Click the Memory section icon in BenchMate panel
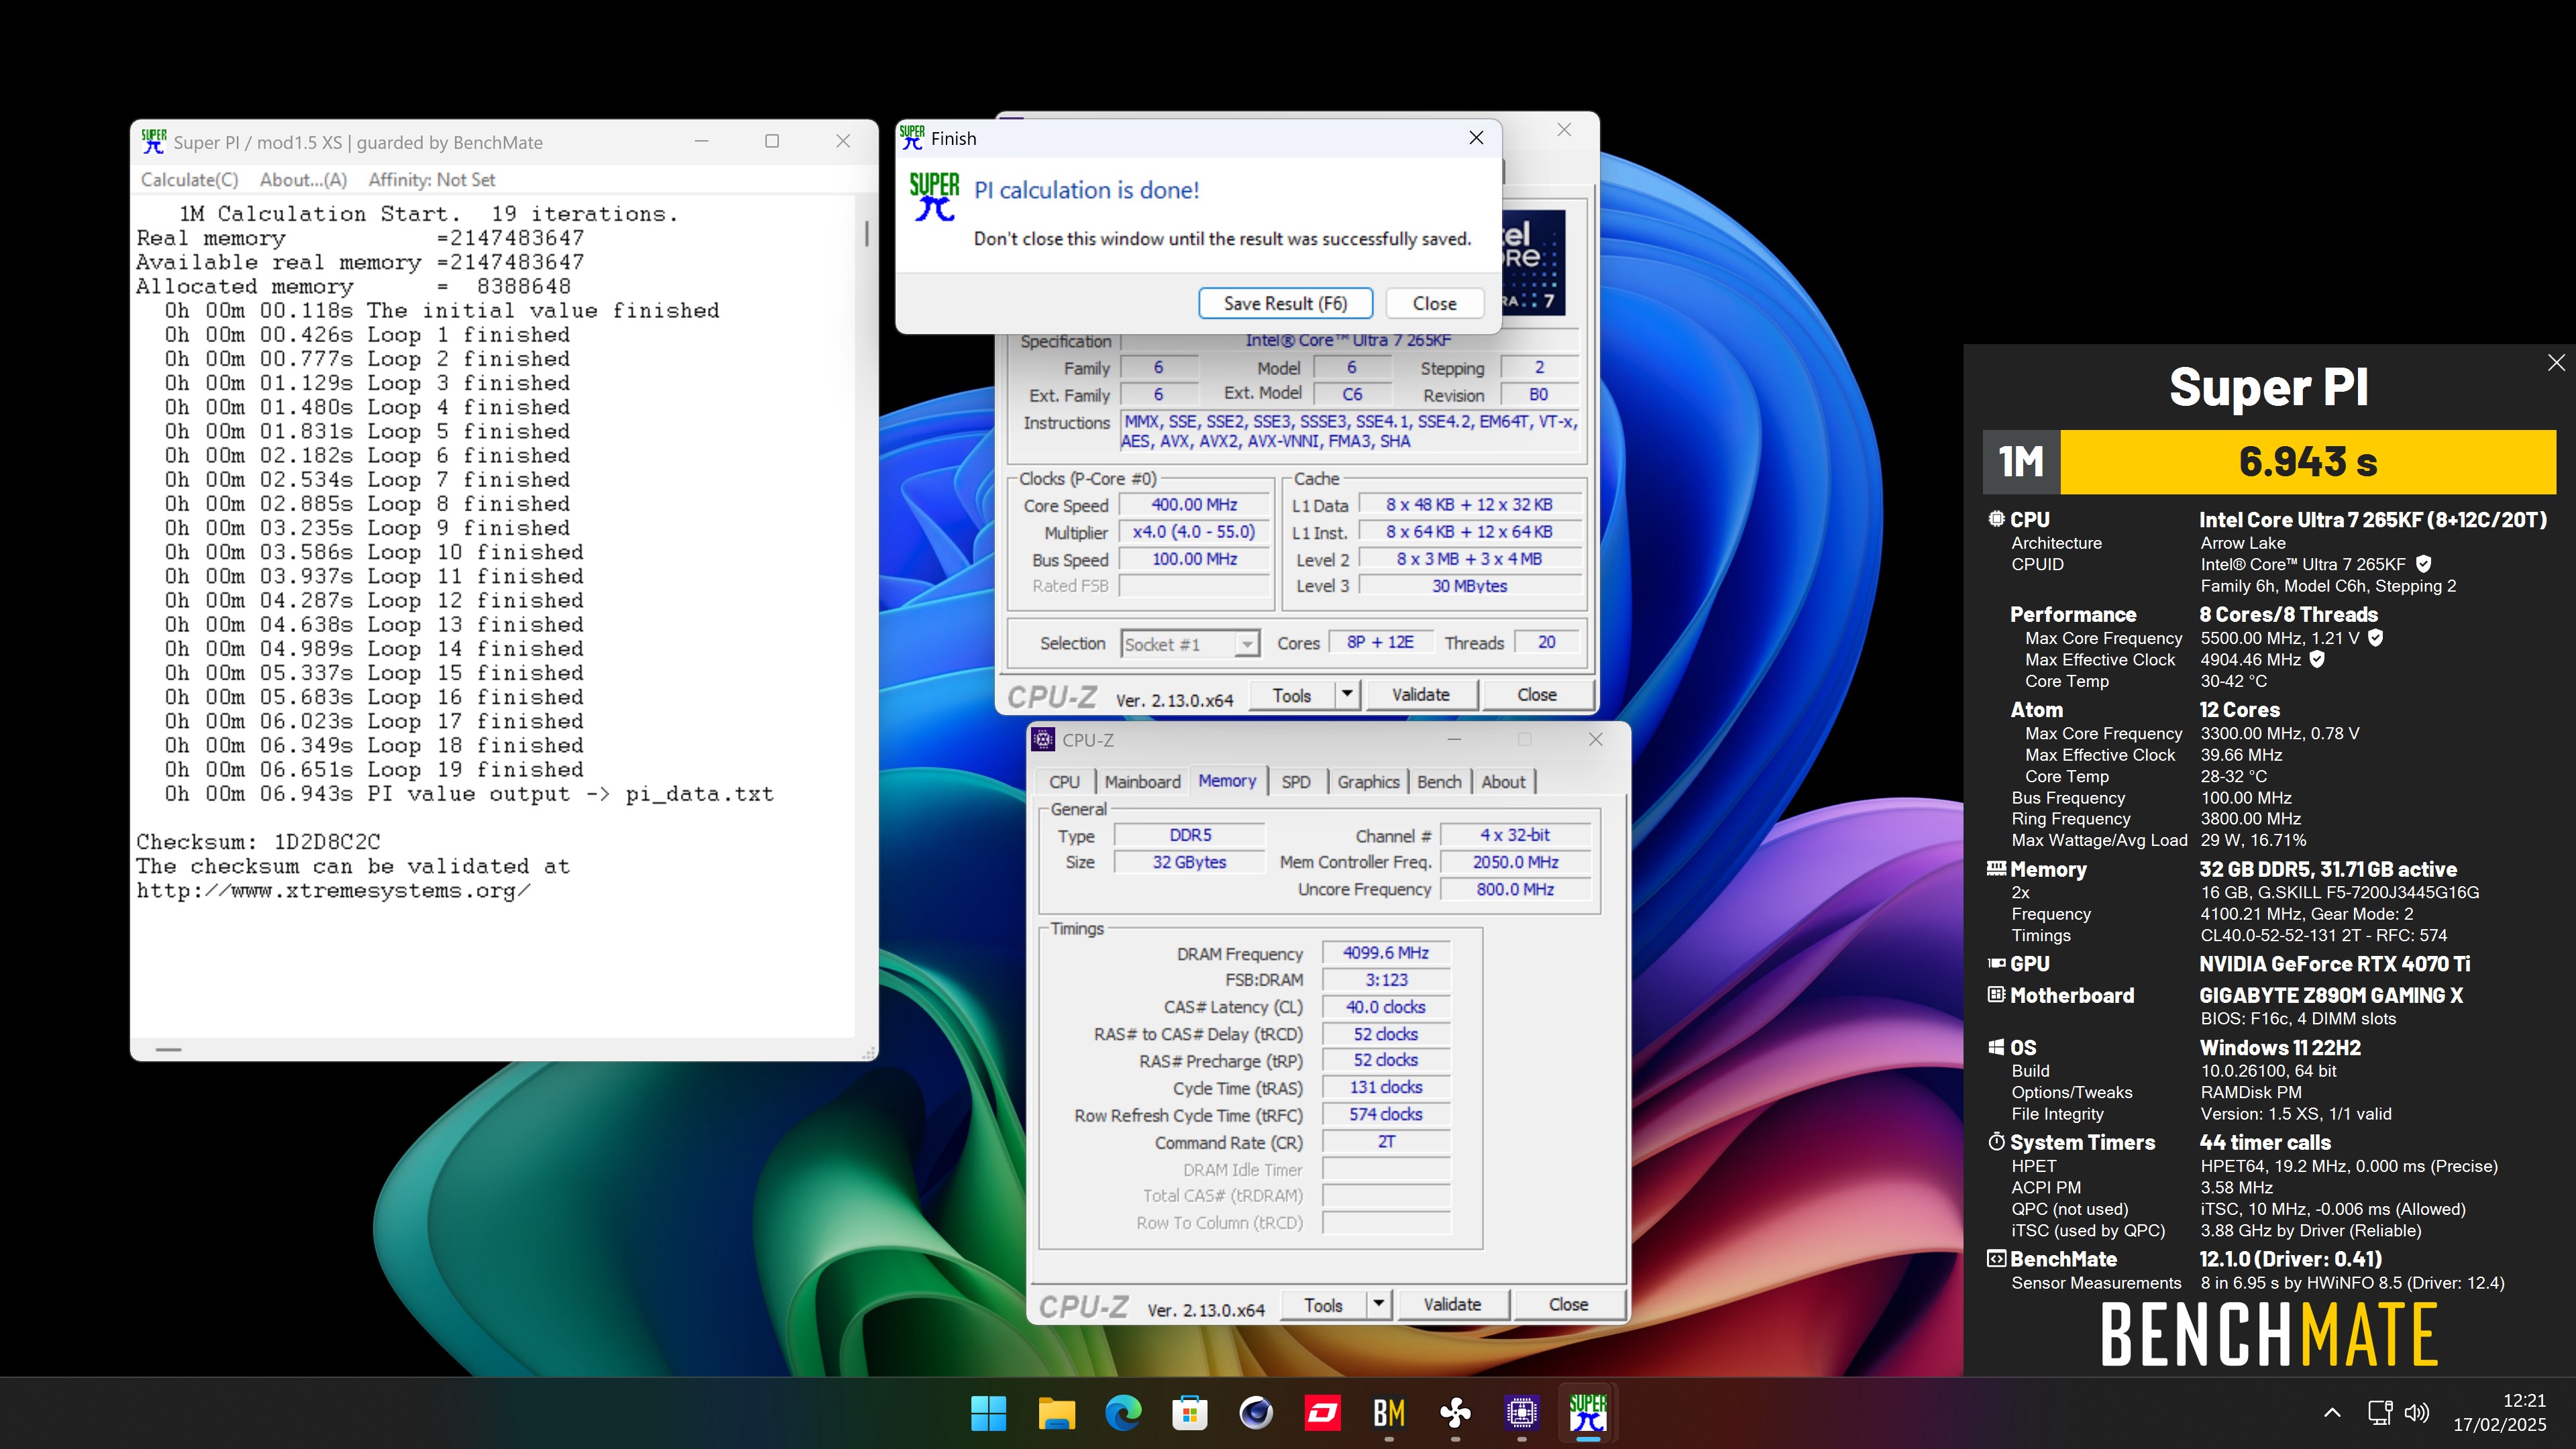Screen dimensions: 2576x1449 pos(1996,868)
